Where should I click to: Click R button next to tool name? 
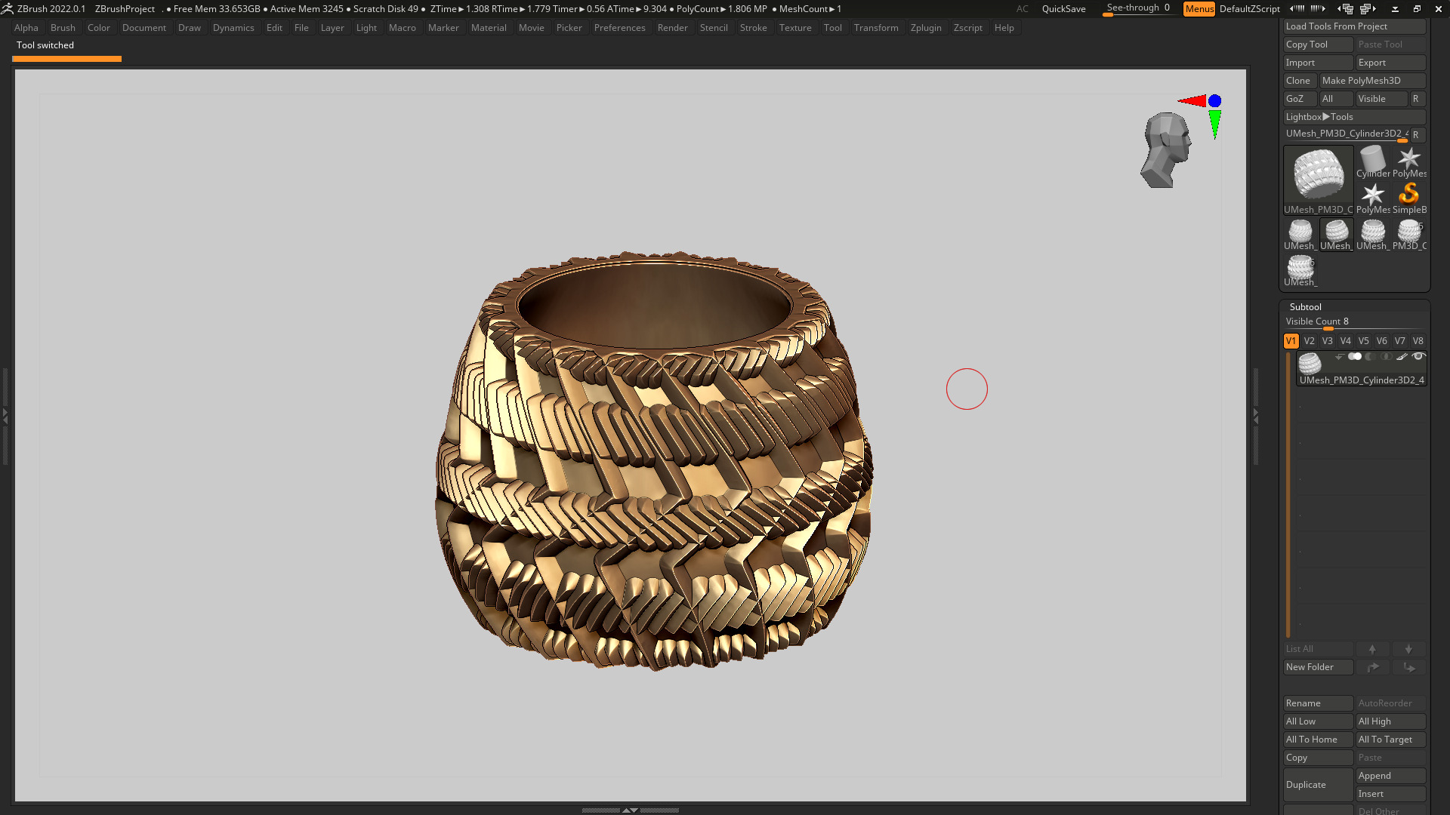coord(1418,134)
